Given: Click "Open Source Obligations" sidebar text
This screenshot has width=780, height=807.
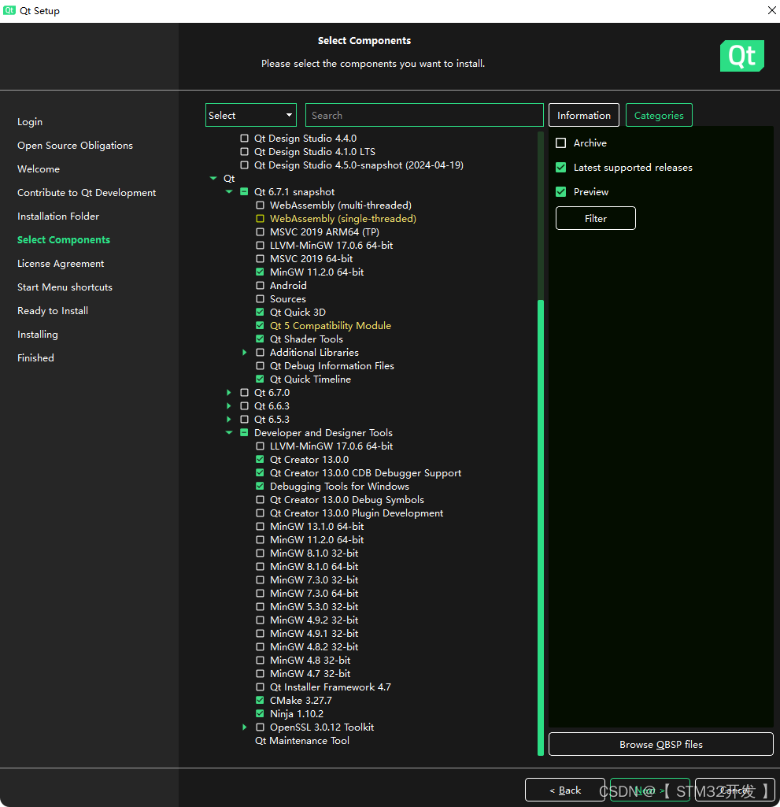Looking at the screenshot, I should point(75,145).
